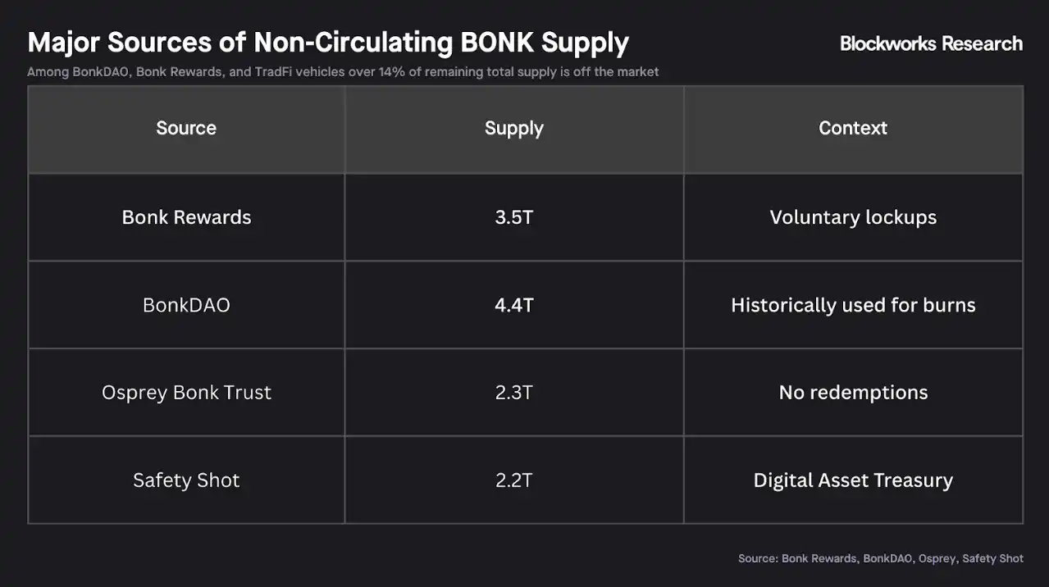The width and height of the screenshot is (1049, 587).
Task: Click the 3.5T supply value
Action: tap(513, 217)
